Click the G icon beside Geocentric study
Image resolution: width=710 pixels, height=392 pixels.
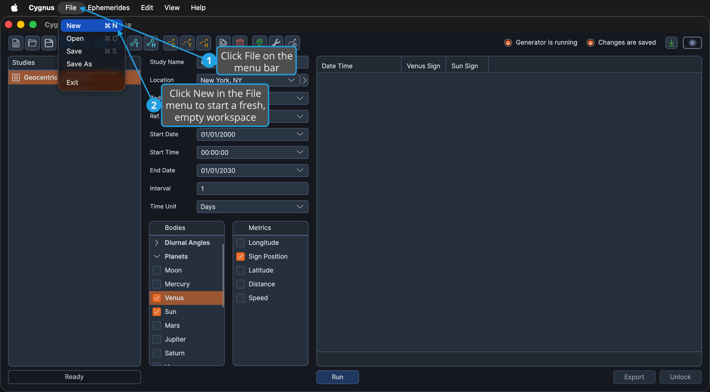[x=16, y=78]
